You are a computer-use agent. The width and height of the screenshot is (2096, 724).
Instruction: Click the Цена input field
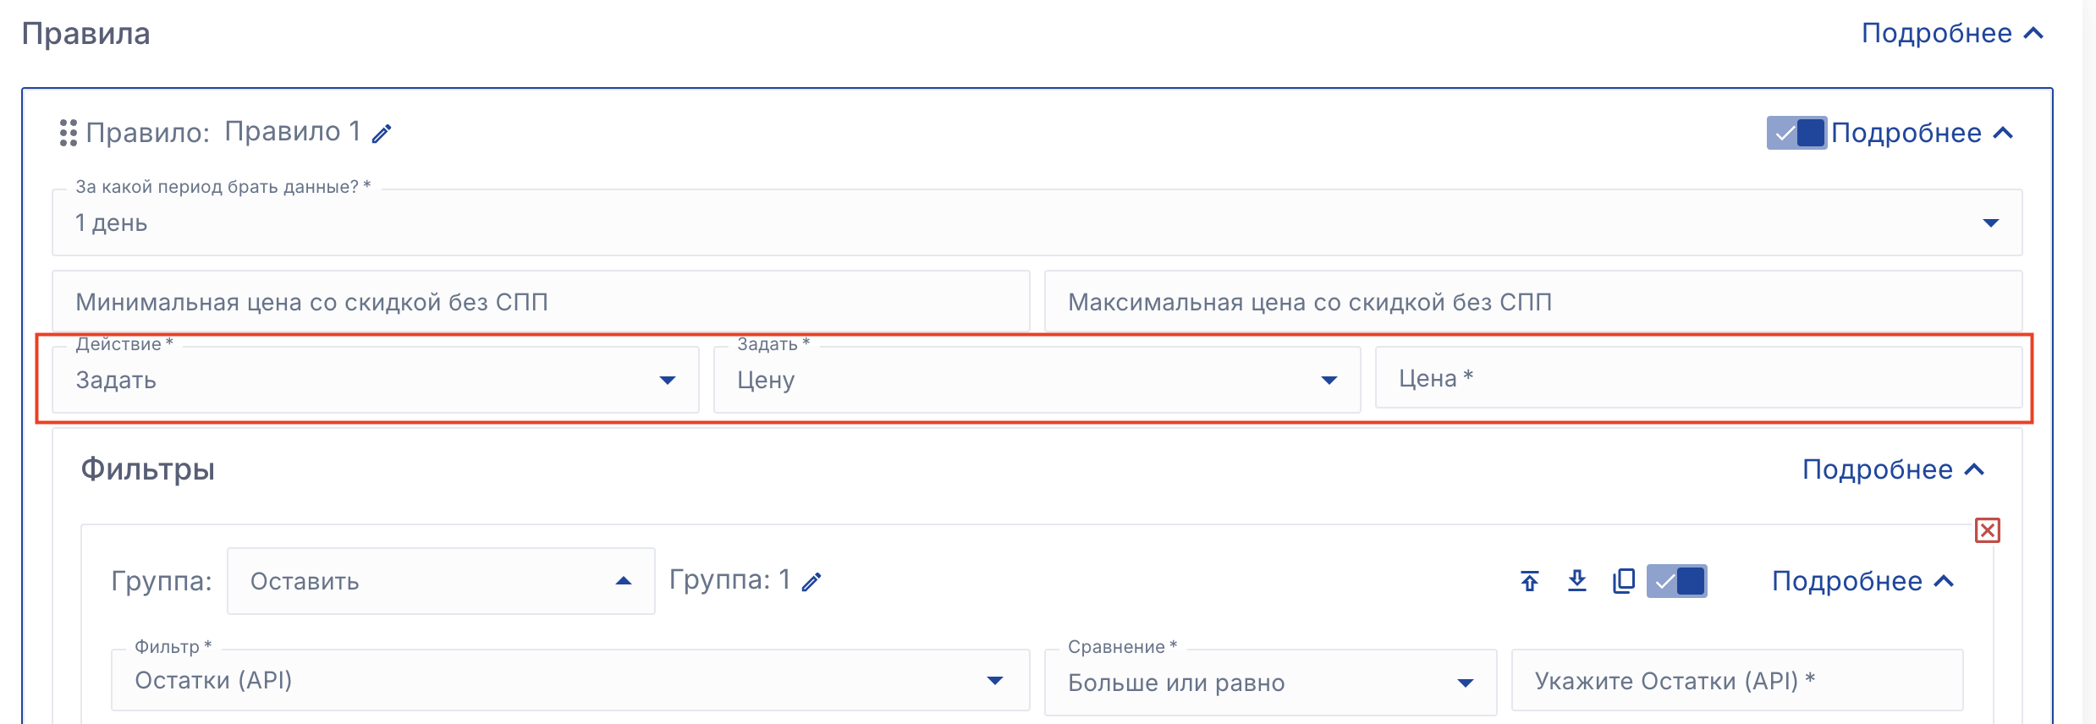[1697, 379]
